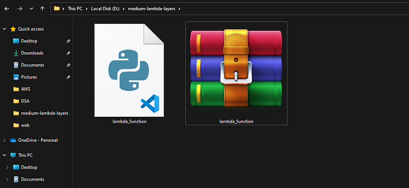Click the lambda_function label under Python file
This screenshot has width=409, height=188.
[129, 121]
